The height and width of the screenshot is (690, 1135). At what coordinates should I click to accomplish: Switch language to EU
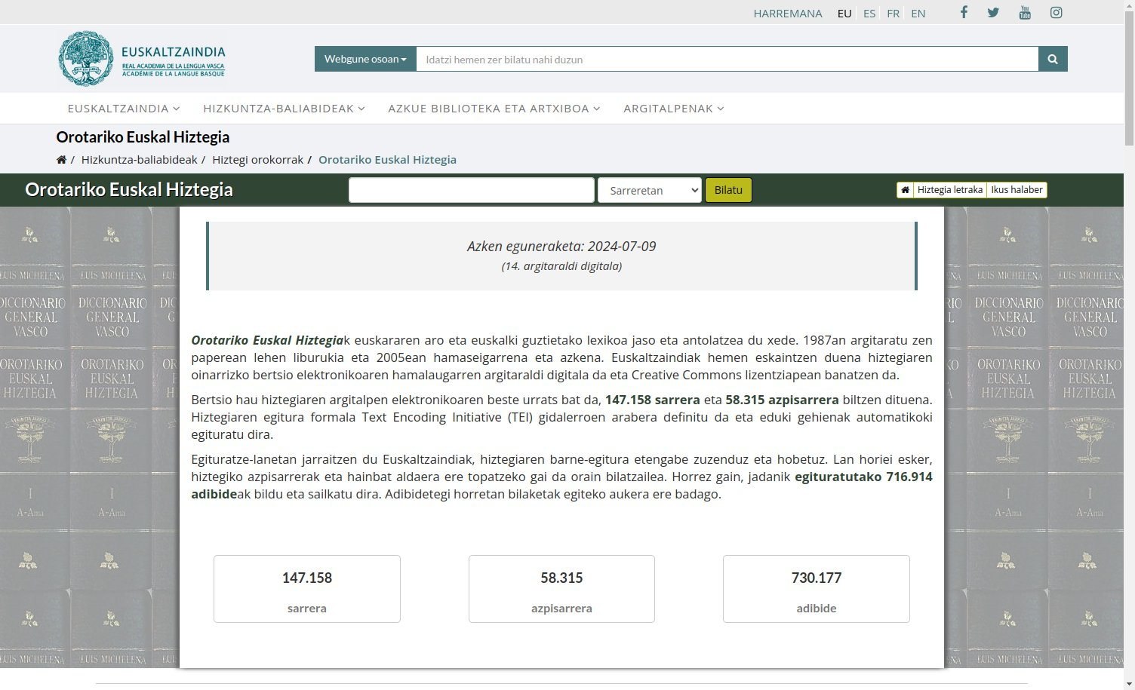click(x=844, y=14)
